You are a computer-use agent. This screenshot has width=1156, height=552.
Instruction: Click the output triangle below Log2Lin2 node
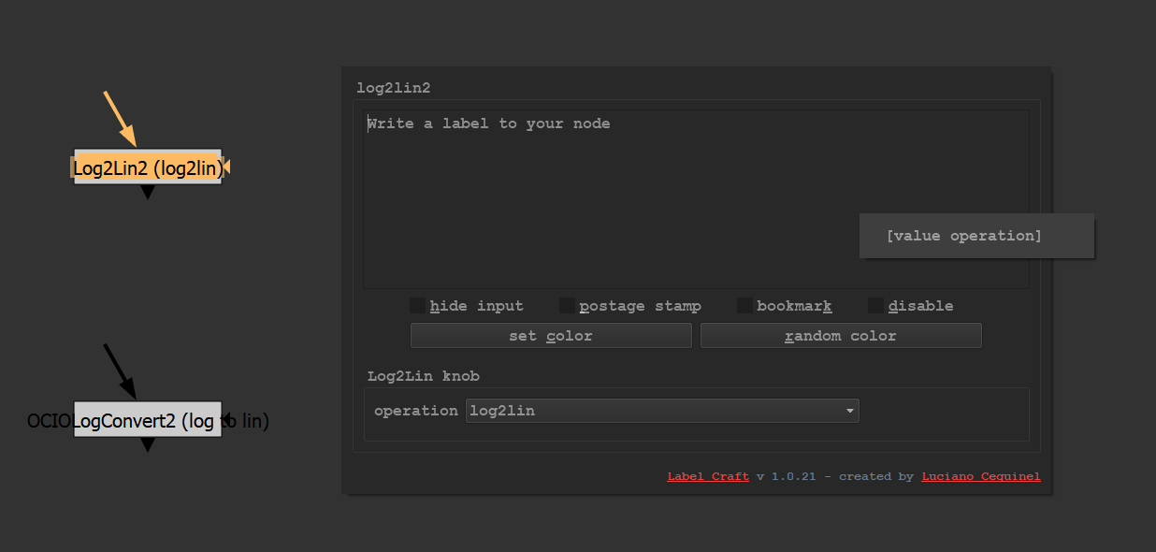[x=147, y=192]
